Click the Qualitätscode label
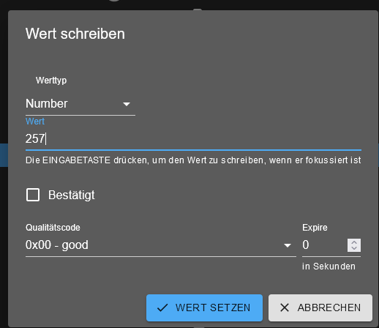 point(53,228)
